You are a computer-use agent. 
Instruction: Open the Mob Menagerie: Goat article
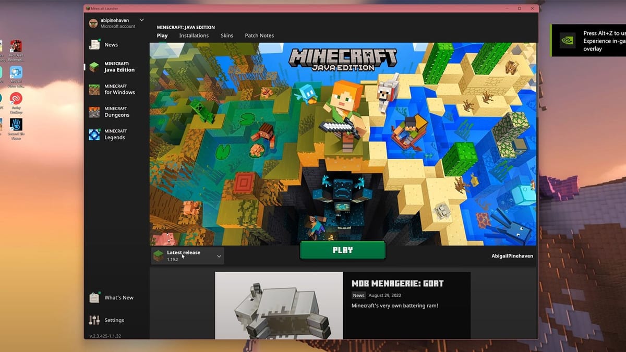point(398,283)
